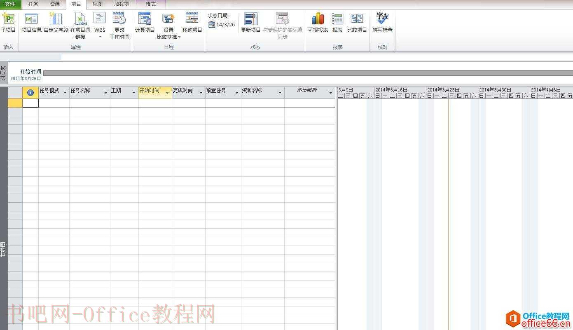Insert a subproject with 子项目 icon
Image resolution: width=573 pixels, height=330 pixels.
coord(8,23)
